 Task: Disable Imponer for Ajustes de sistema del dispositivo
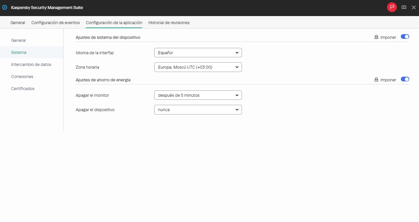click(x=405, y=36)
